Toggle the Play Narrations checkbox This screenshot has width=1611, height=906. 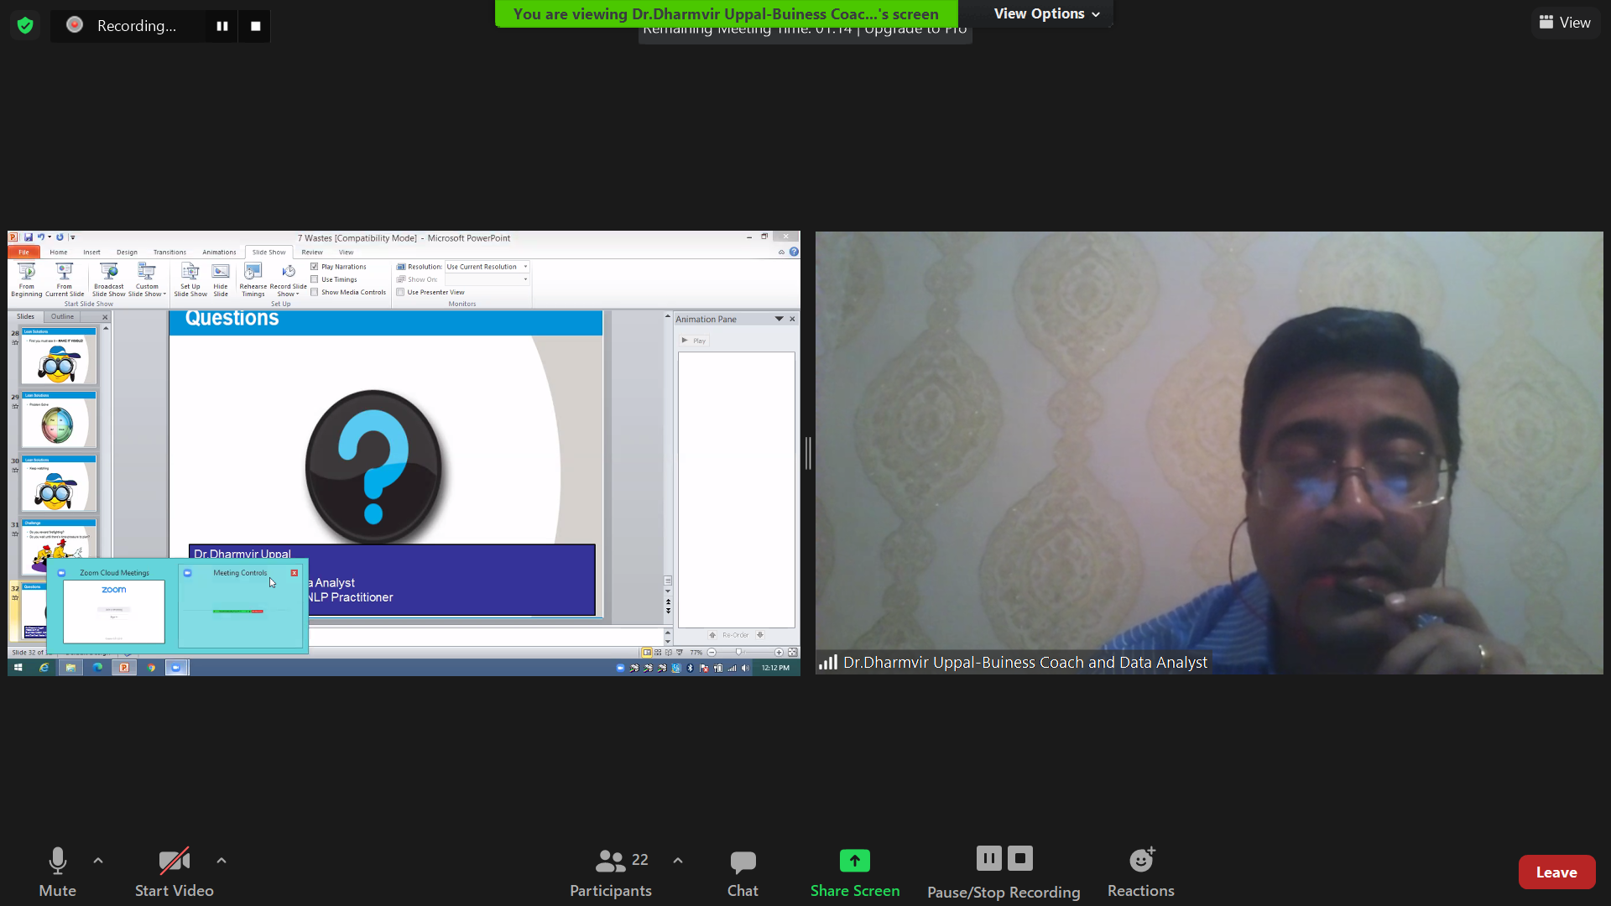coord(315,267)
